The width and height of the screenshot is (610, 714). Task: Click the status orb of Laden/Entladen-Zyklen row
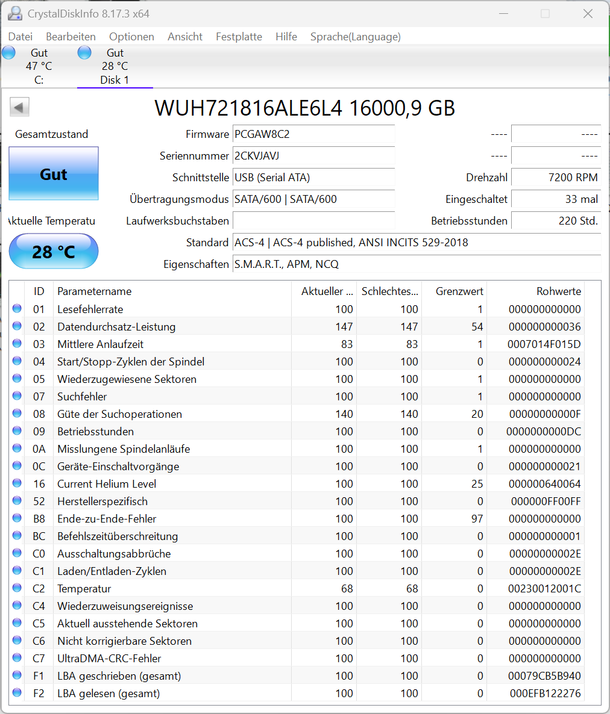point(17,570)
